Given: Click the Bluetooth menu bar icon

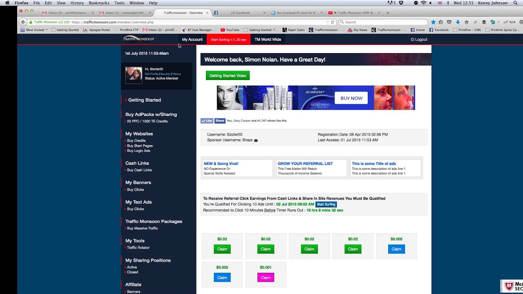Looking at the screenshot, I should (x=448, y=3).
